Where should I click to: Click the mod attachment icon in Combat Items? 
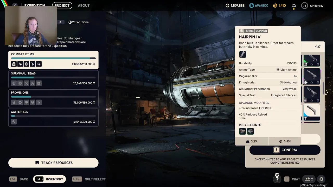[x=39, y=64]
